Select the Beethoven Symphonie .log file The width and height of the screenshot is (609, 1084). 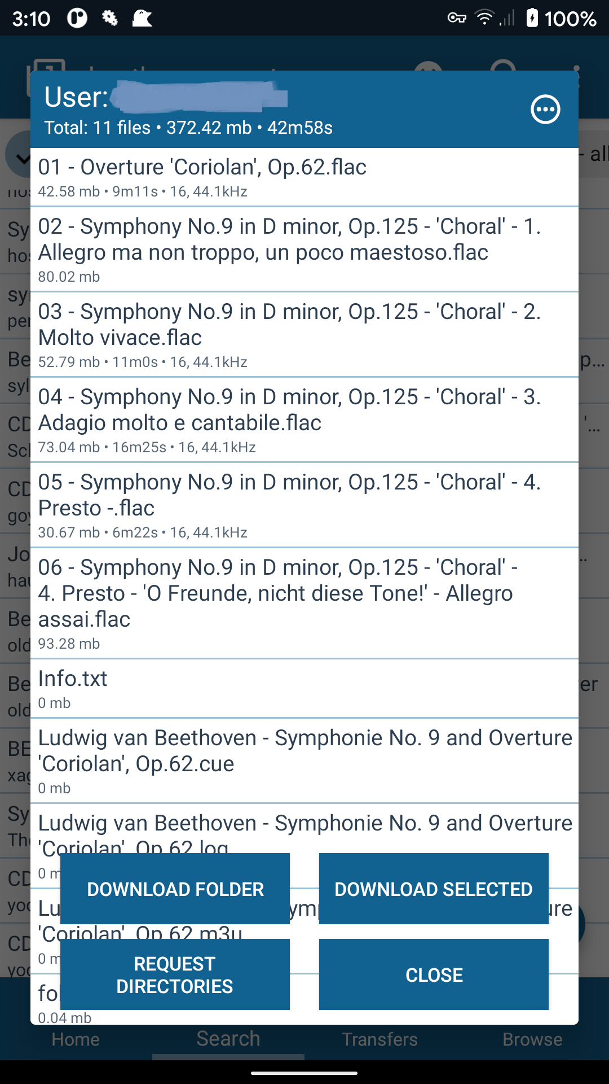coord(304,830)
